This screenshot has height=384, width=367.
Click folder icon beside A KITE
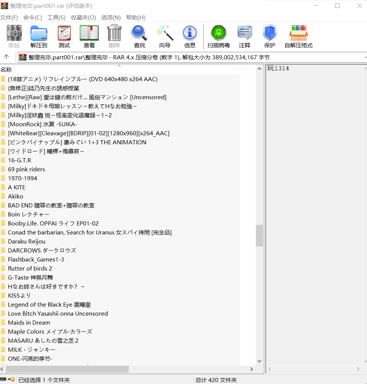[x=3, y=187]
